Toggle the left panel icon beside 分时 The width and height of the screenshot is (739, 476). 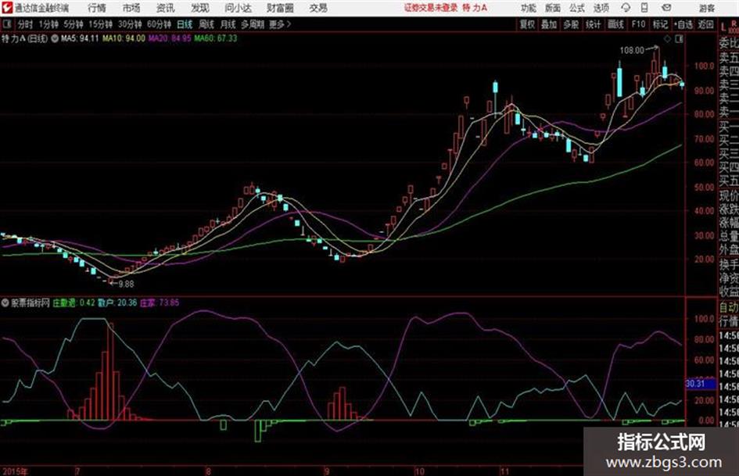tap(7, 24)
